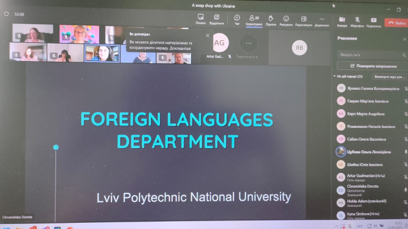
Task: Click the УКР language indicator in taskbar
Action: click(x=360, y=226)
